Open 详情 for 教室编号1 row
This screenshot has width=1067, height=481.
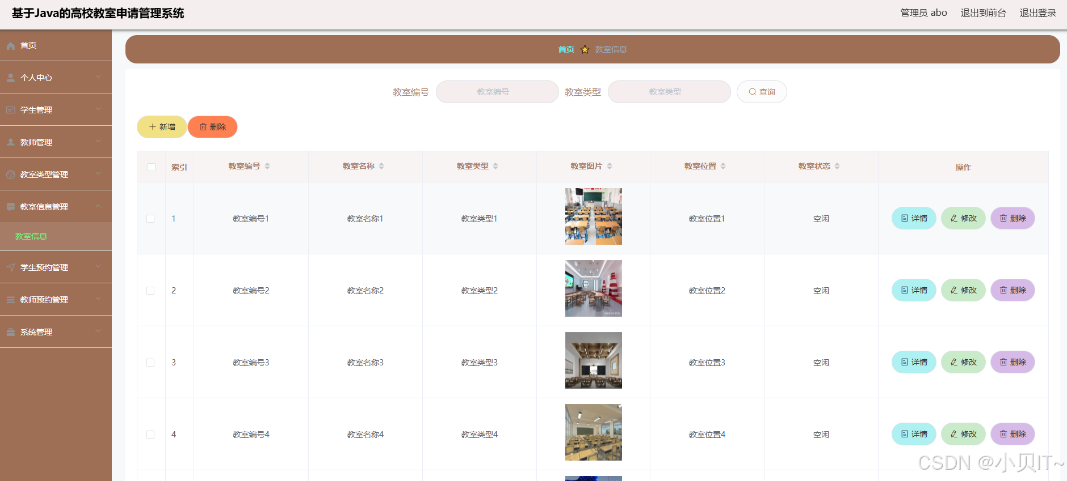coord(914,218)
